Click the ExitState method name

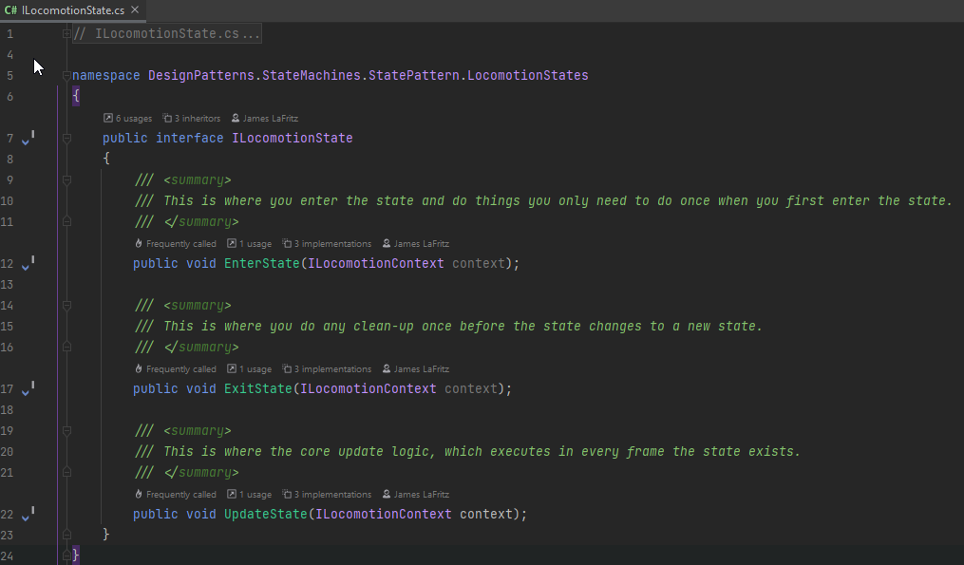pos(257,389)
